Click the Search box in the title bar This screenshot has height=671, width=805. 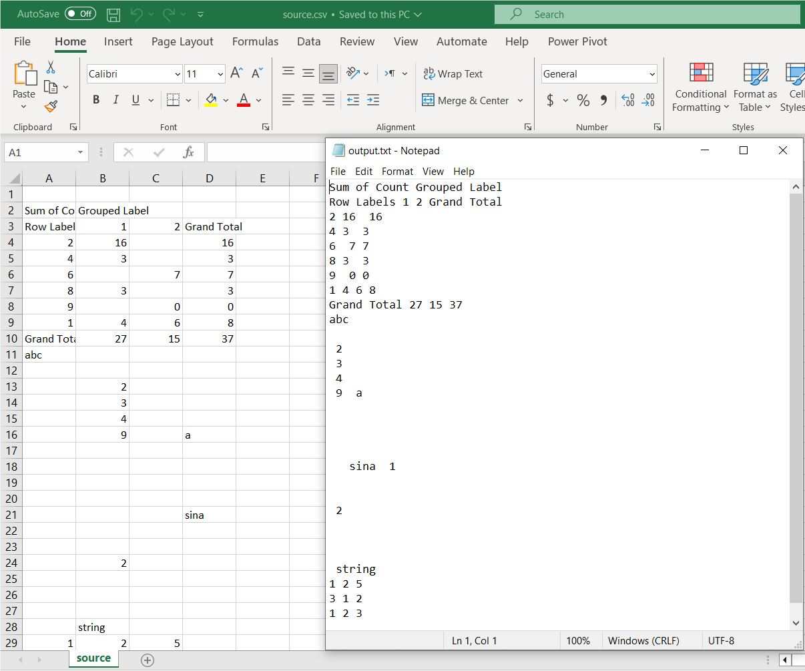point(646,14)
